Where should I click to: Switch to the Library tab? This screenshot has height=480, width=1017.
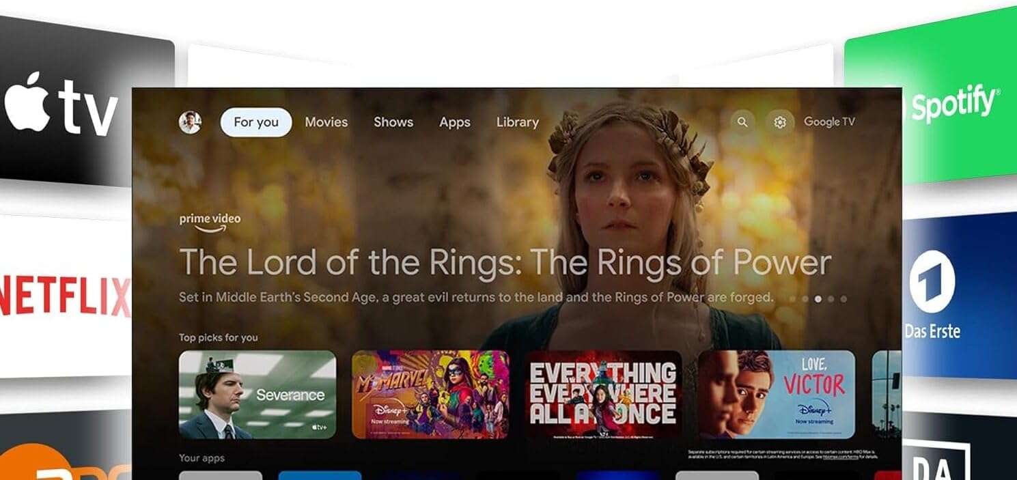coord(518,122)
